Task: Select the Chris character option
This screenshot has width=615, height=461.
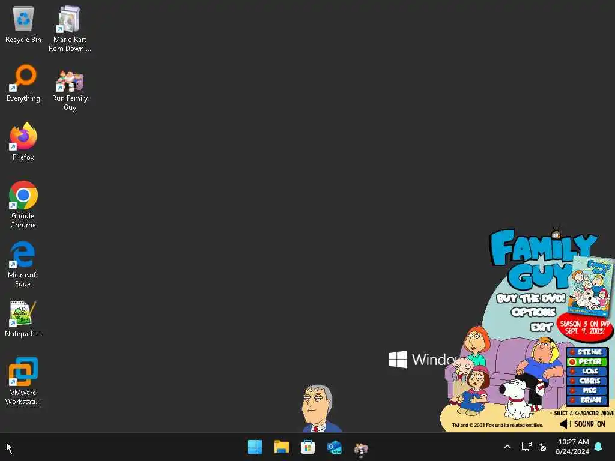Action: click(x=587, y=381)
